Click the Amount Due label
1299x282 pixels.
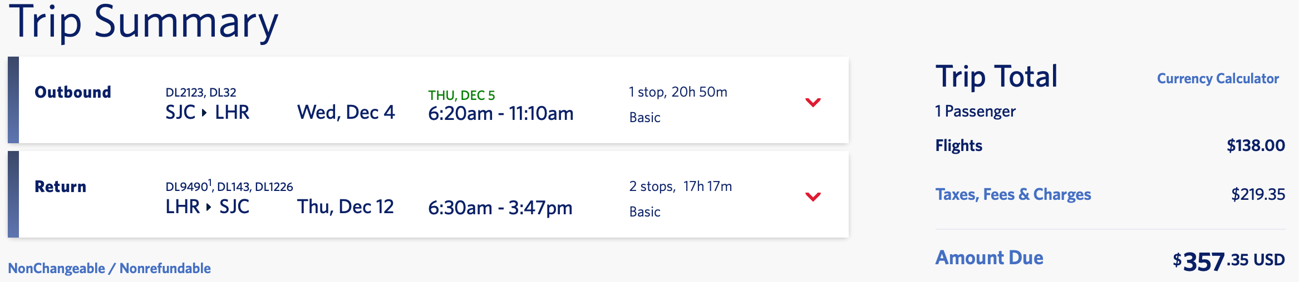pos(989,258)
